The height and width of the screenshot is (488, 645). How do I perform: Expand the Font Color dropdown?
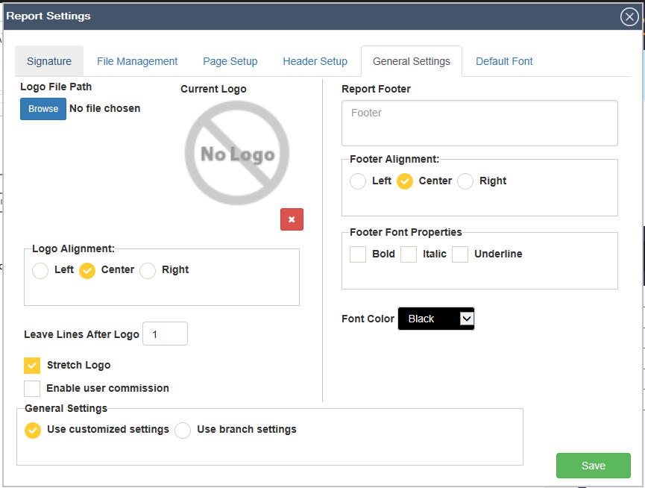click(x=436, y=319)
